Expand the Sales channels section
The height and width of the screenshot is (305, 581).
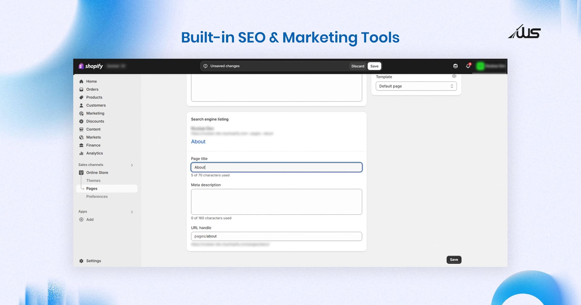(132, 165)
